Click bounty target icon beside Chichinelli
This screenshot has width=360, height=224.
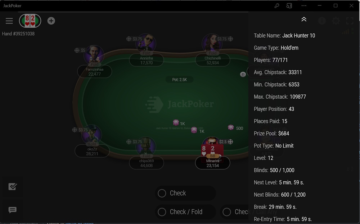230,39
